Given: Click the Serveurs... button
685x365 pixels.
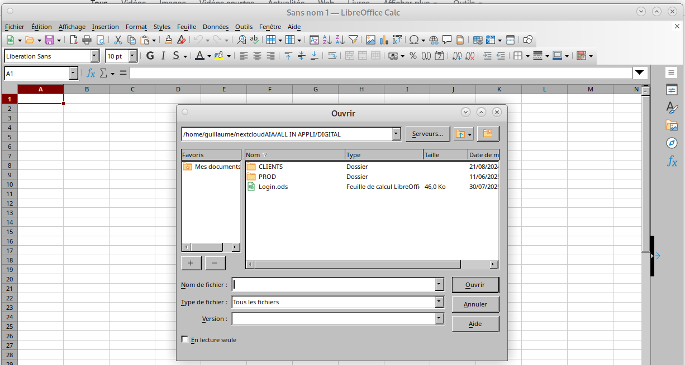Looking at the screenshot, I should 427,134.
